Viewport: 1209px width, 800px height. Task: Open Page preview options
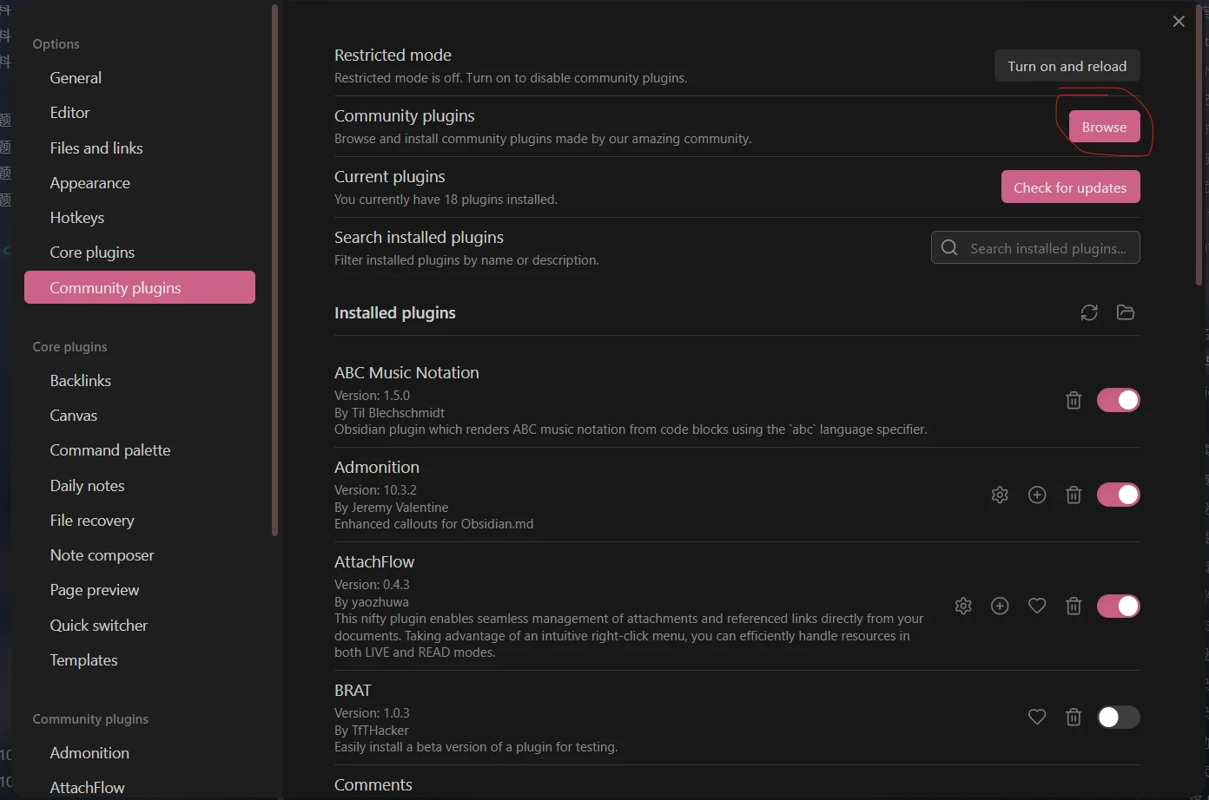click(140, 590)
